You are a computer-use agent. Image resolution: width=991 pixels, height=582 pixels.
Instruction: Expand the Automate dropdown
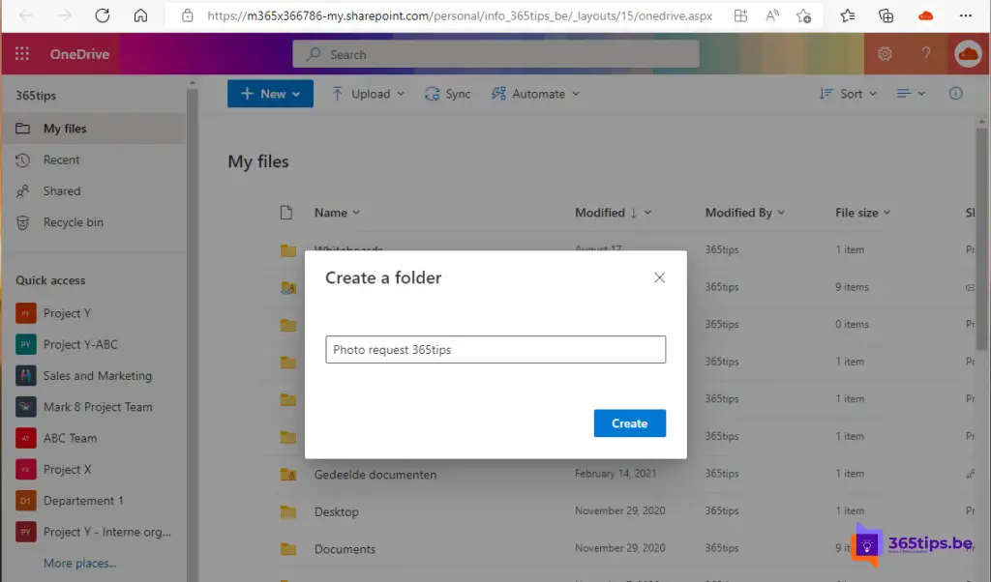coord(535,94)
